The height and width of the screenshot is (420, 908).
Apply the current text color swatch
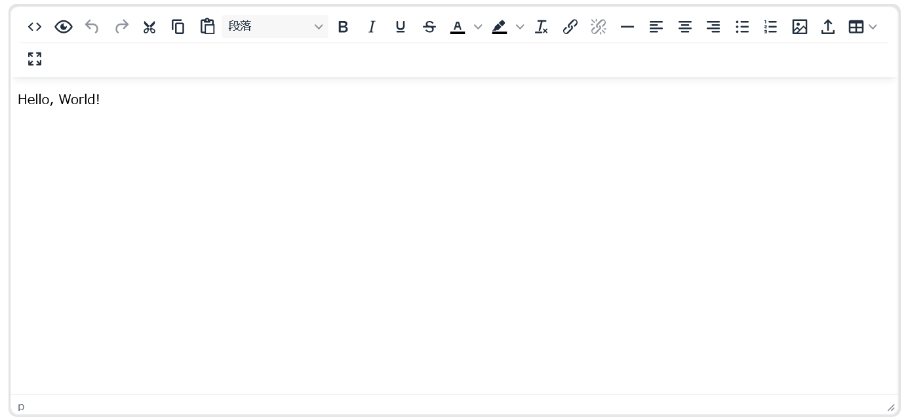tap(458, 27)
